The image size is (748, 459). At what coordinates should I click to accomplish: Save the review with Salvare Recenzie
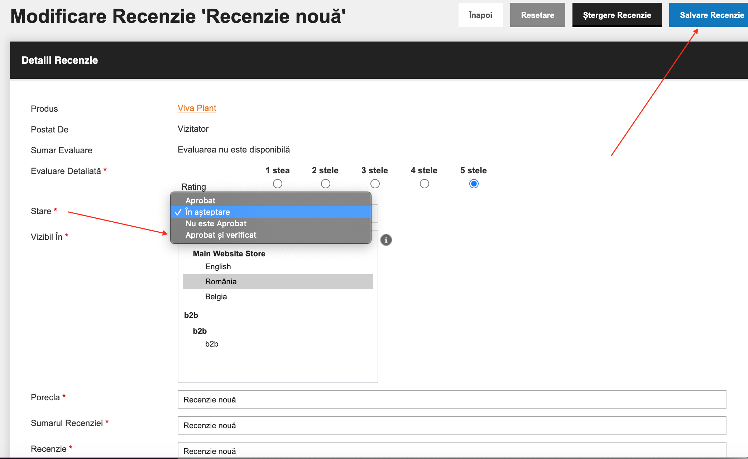708,15
